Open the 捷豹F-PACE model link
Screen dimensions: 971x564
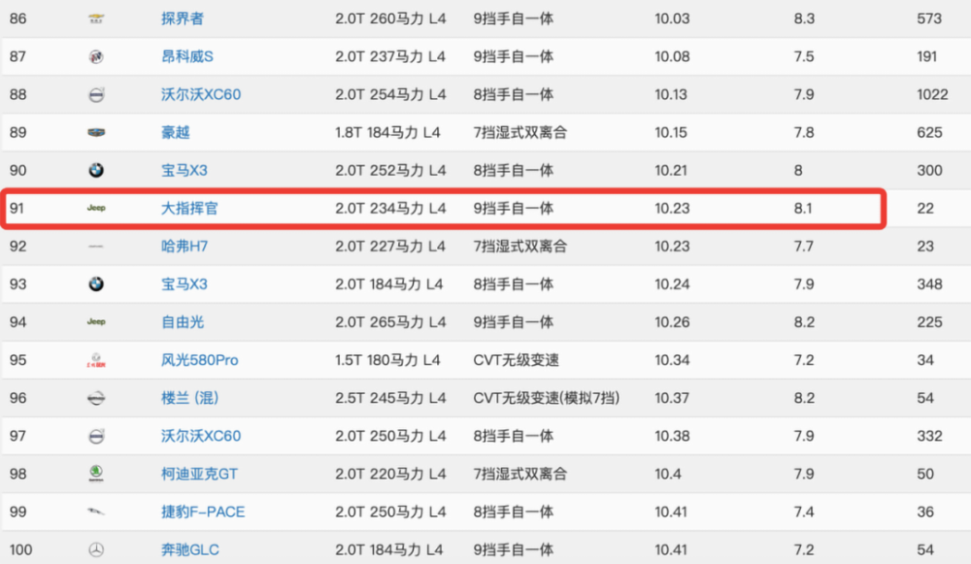point(203,512)
